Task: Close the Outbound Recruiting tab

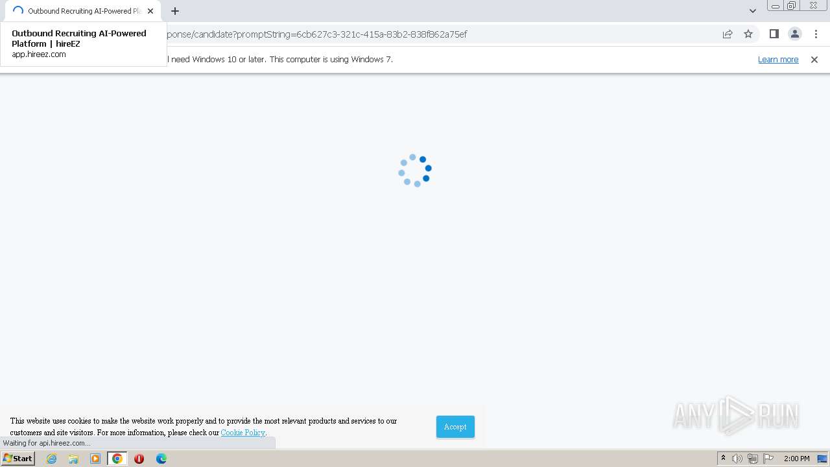Action: coord(150,11)
